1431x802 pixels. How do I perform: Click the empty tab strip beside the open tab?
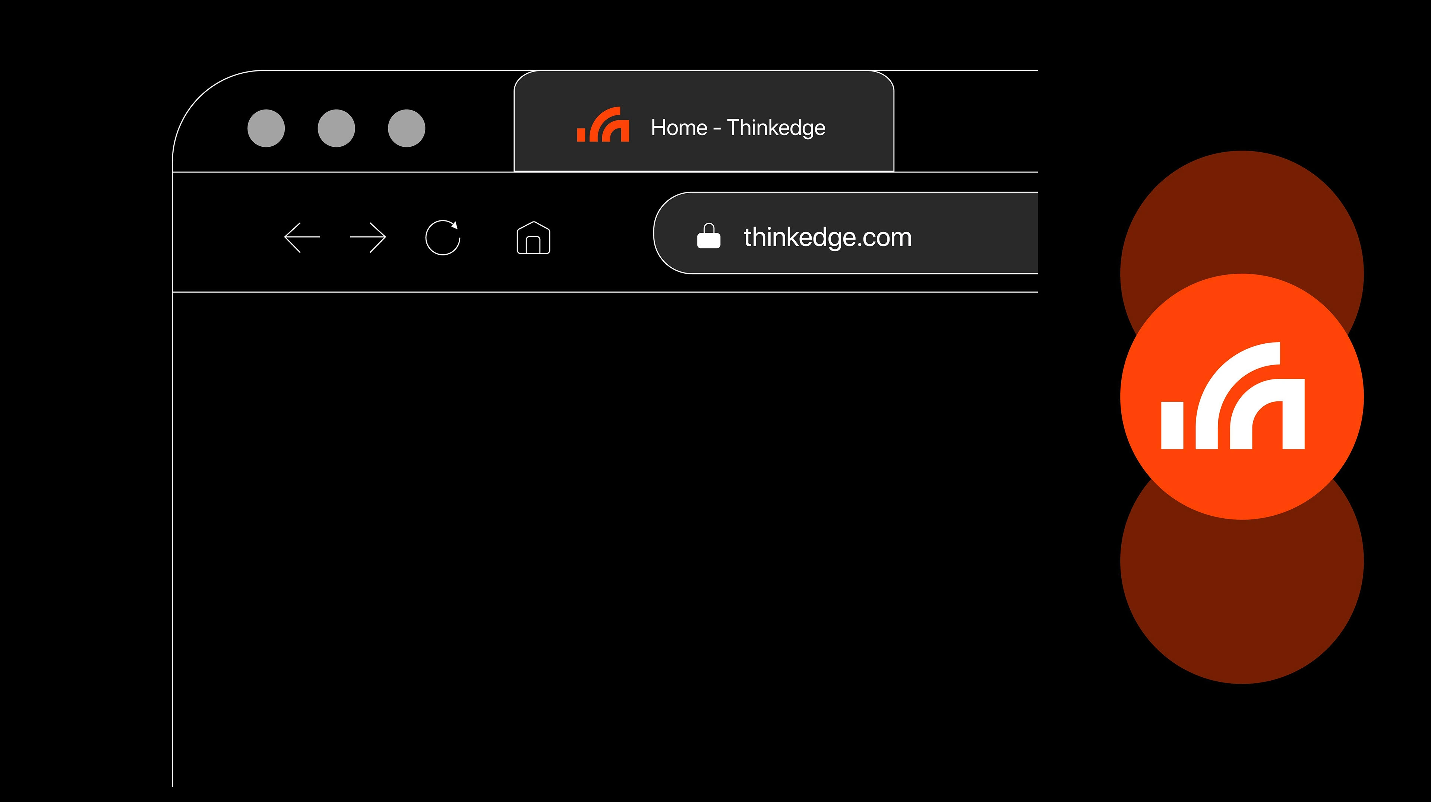pyautogui.click(x=966, y=121)
